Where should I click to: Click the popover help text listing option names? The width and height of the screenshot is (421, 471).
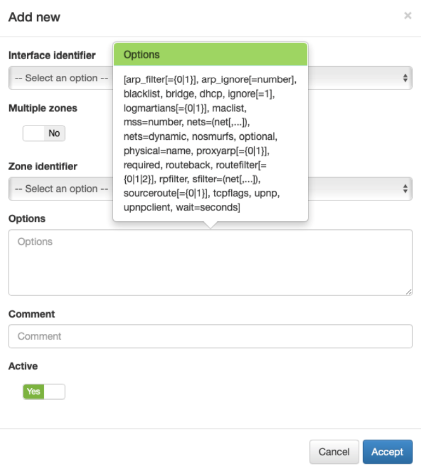pos(210,144)
